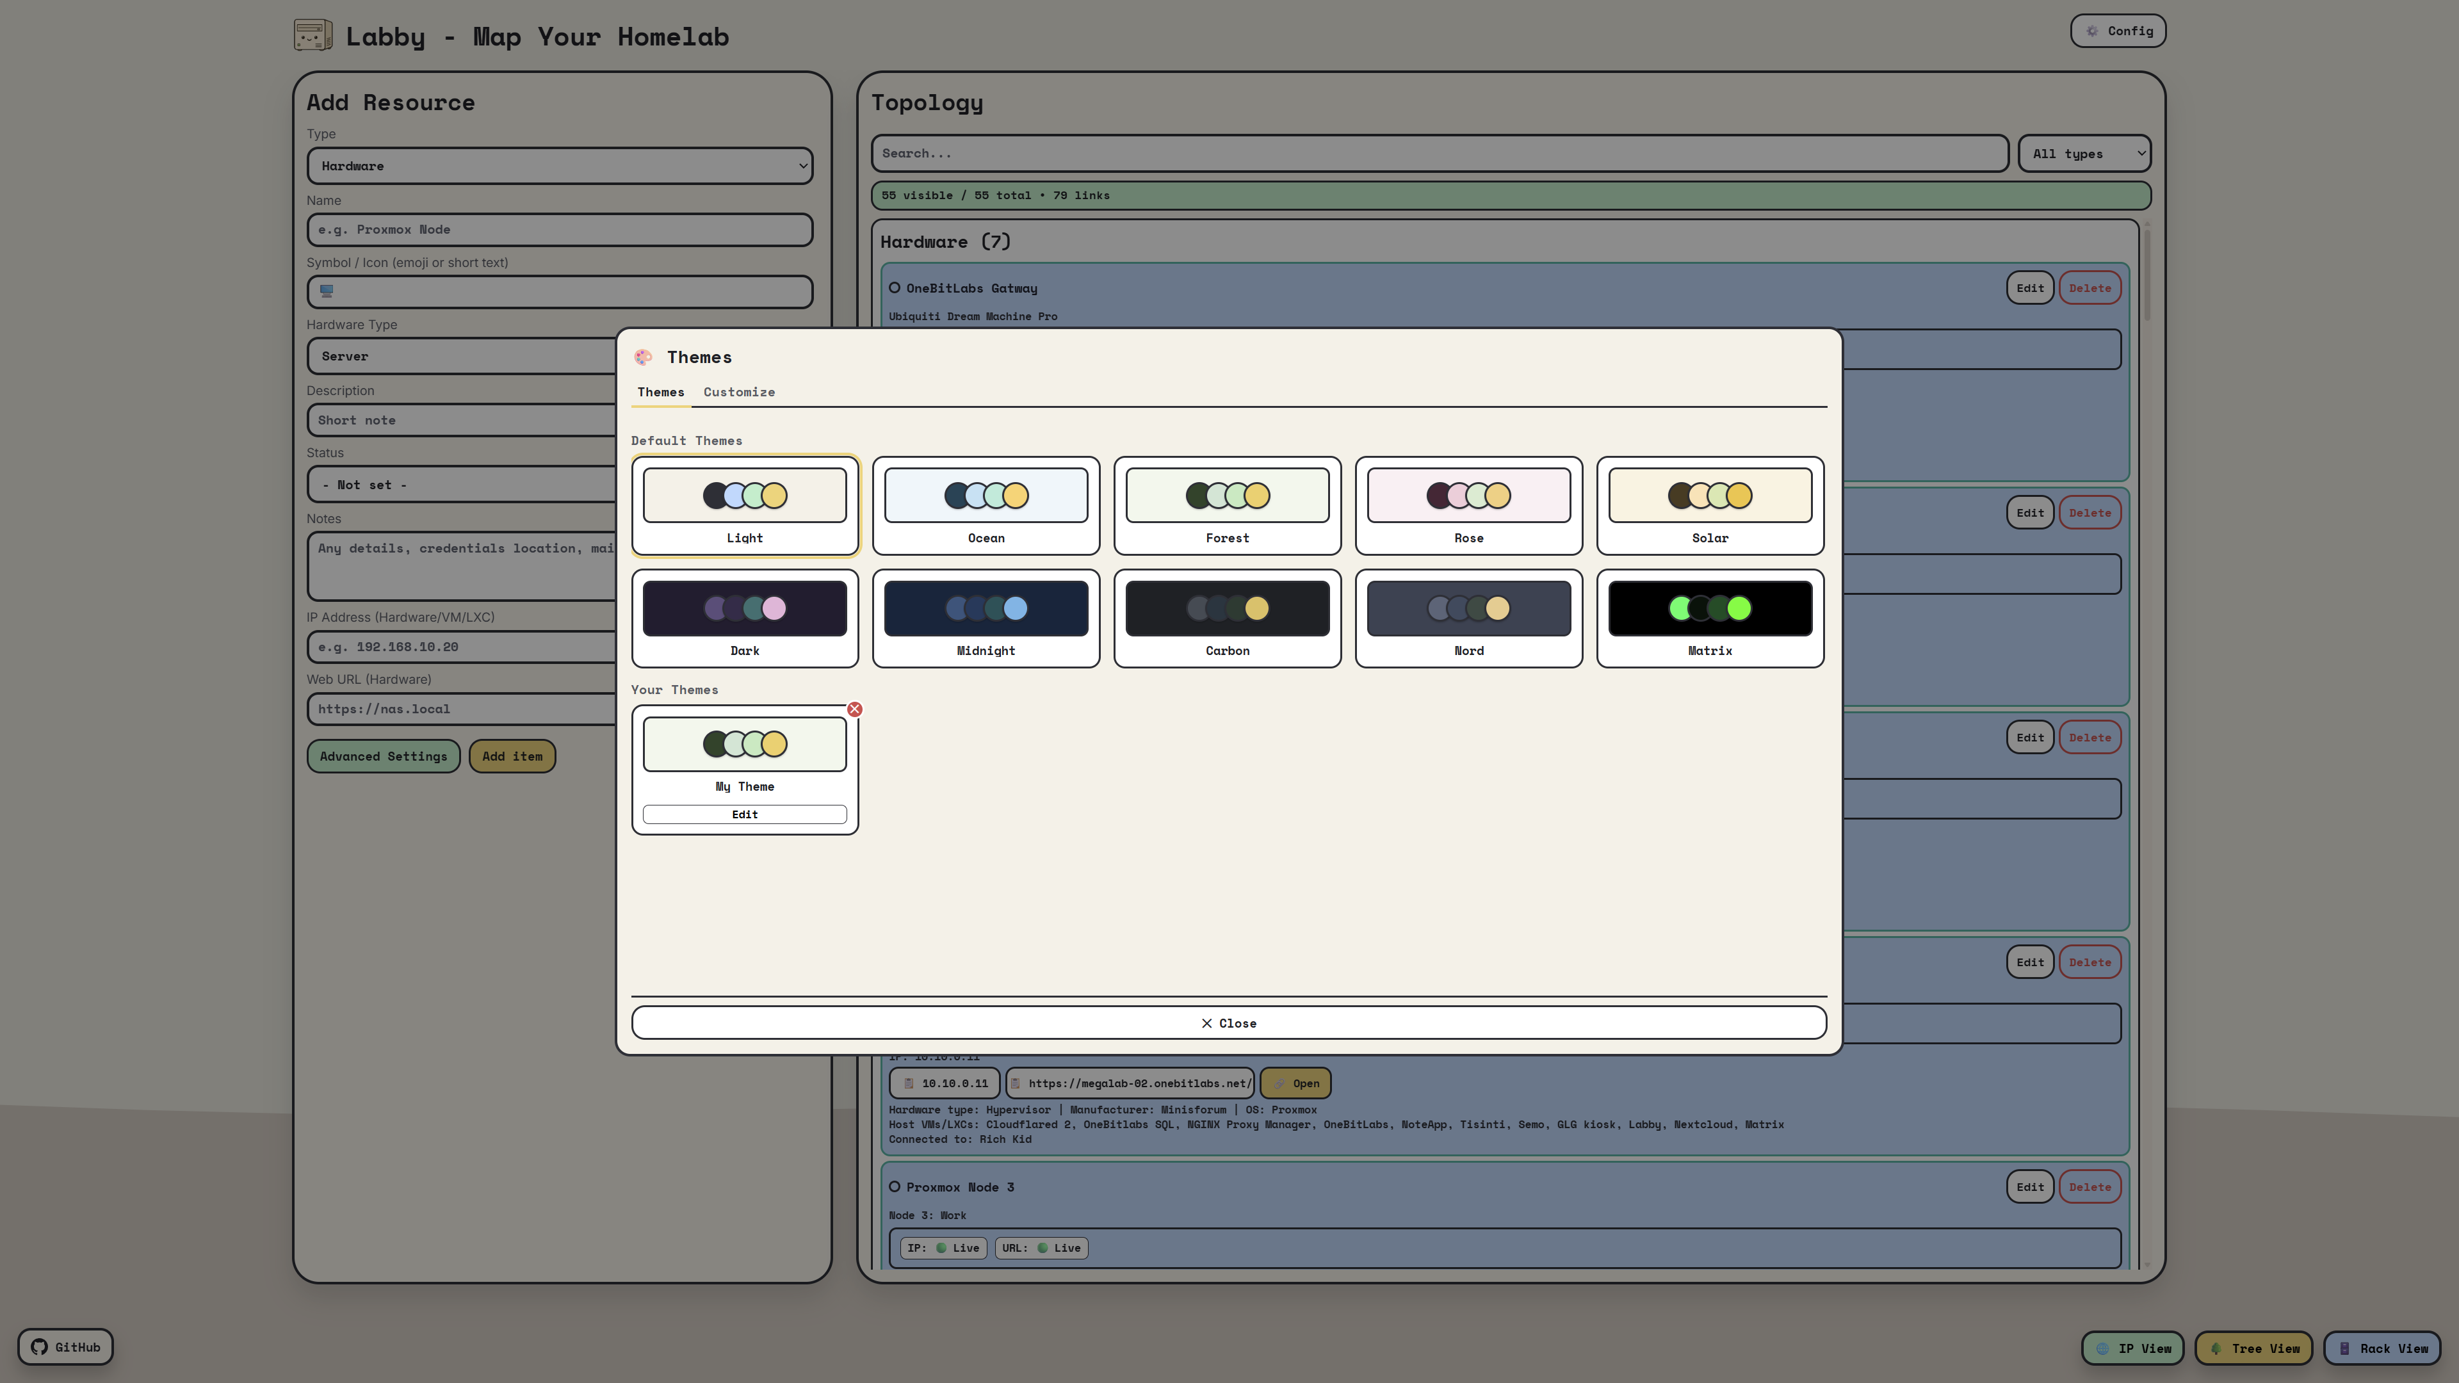
Task: Click the My Theme color swatch preview
Action: [745, 743]
